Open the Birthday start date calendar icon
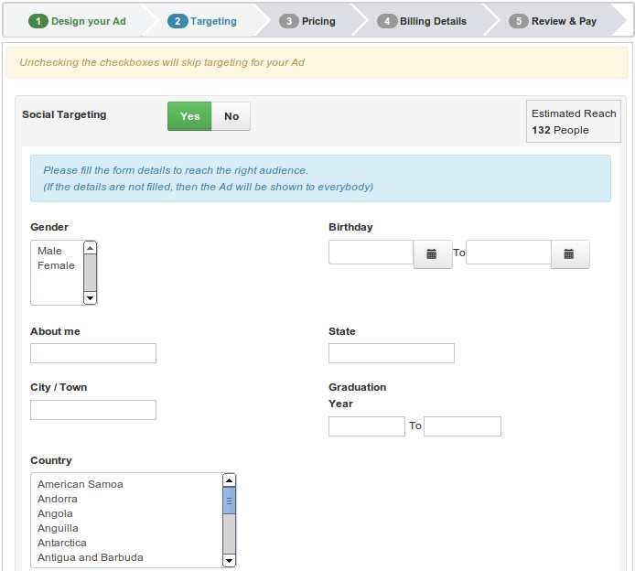Image resolution: width=635 pixels, height=571 pixels. (433, 254)
